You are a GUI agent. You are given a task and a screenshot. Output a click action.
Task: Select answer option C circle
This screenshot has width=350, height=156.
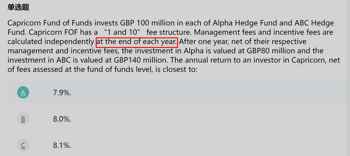coord(23,145)
